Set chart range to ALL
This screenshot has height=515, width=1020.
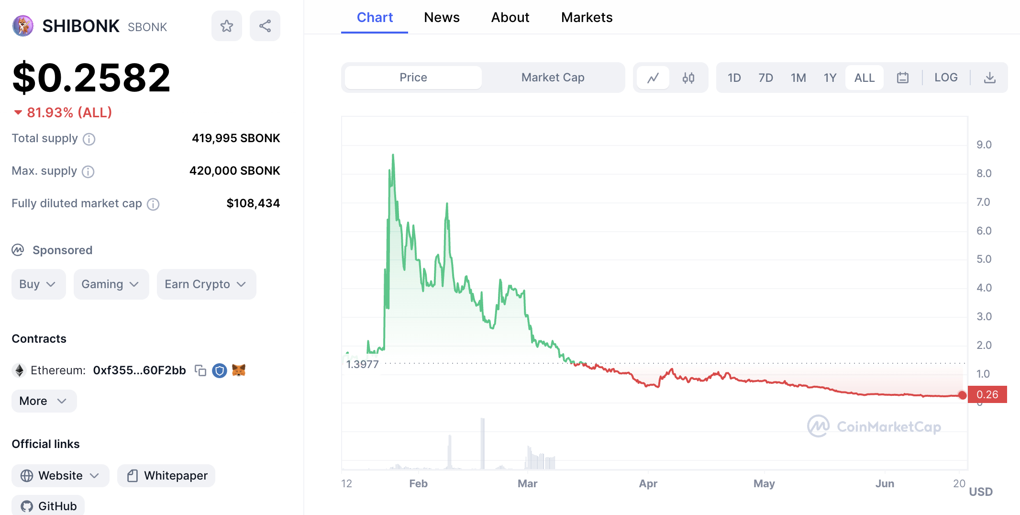point(865,78)
